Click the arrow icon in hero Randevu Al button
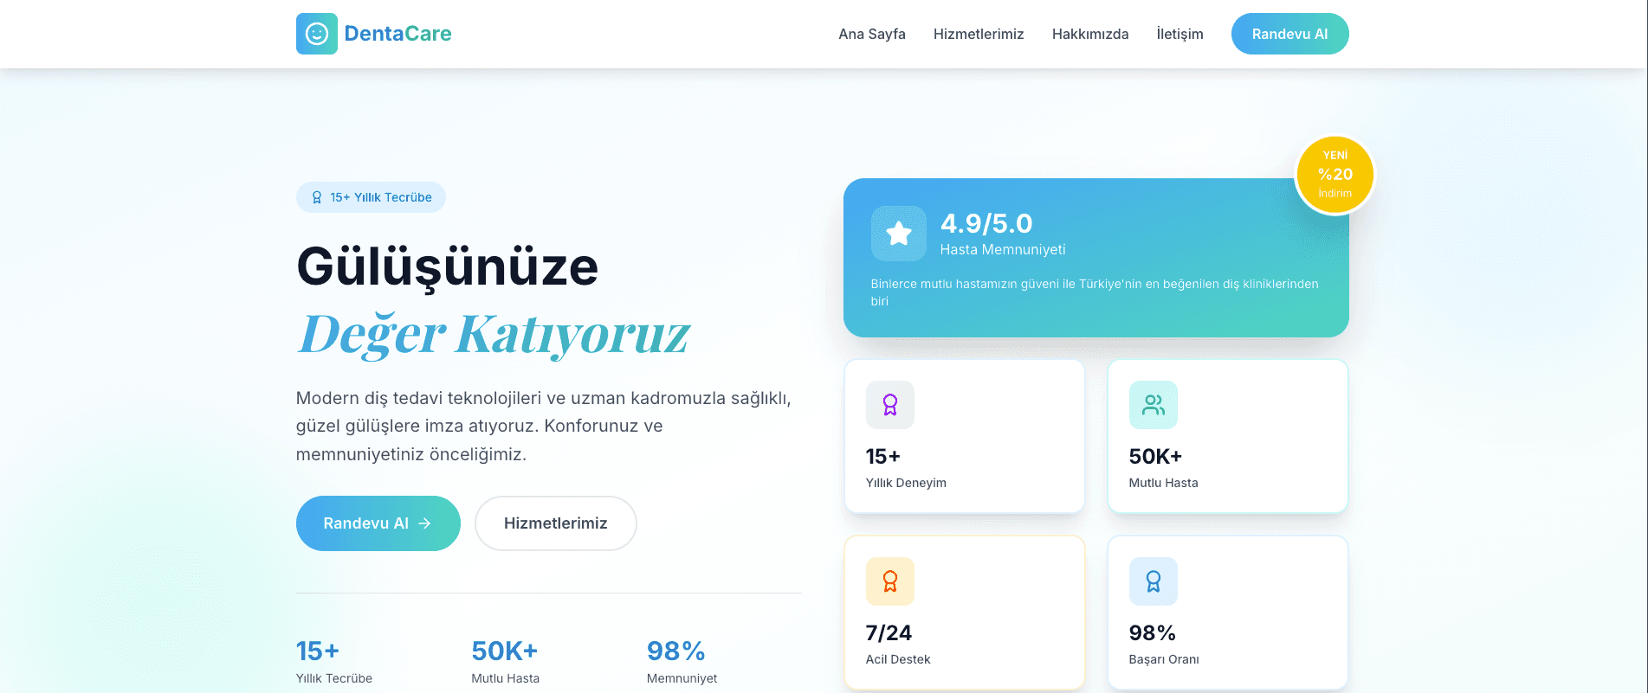Viewport: 1648px width, 693px height. click(424, 523)
